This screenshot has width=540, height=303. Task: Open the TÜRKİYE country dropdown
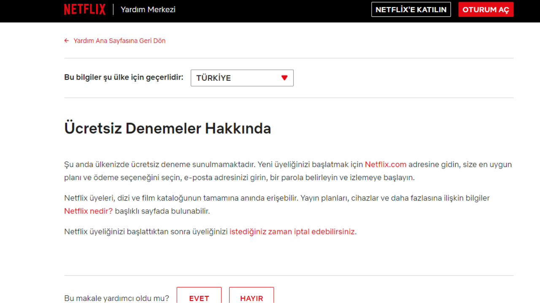(x=242, y=78)
